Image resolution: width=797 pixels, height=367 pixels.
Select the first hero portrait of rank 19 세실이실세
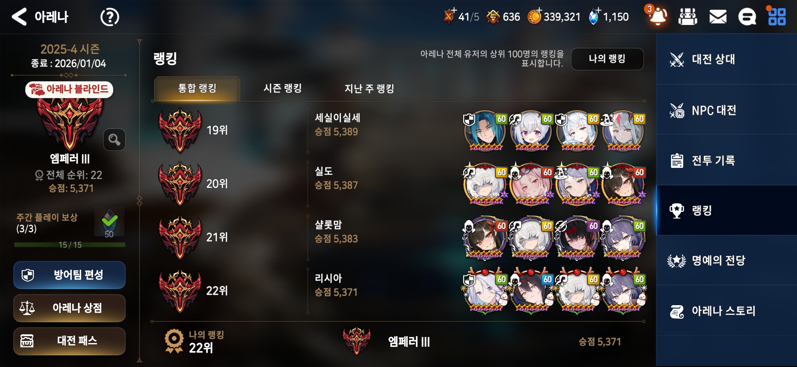pos(485,131)
